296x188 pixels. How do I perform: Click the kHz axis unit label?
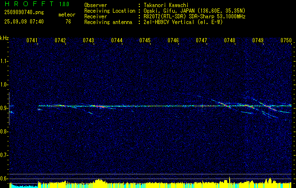tap(4, 38)
